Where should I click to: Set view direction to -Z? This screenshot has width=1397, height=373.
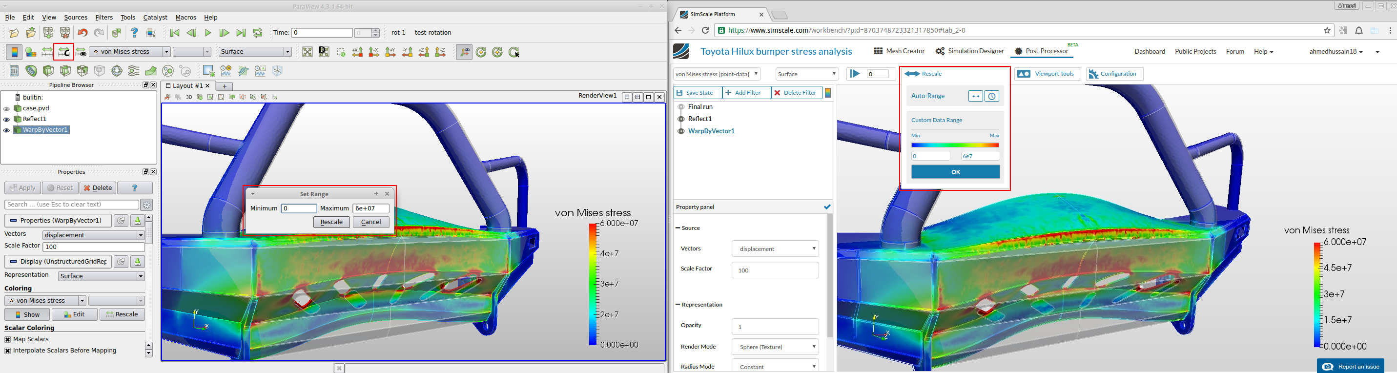pyautogui.click(x=441, y=52)
